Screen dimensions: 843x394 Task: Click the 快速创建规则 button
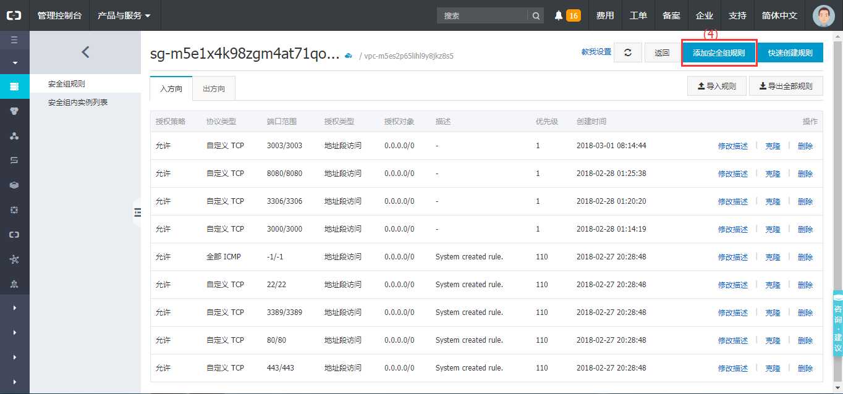(790, 52)
